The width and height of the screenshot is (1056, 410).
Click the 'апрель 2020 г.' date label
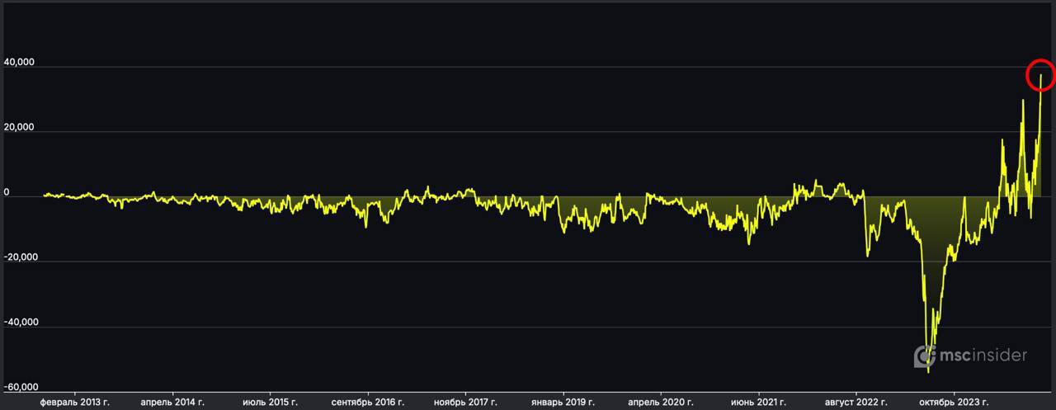point(661,403)
